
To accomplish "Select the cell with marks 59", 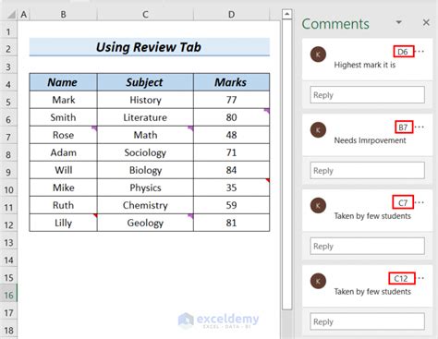I will (x=231, y=205).
